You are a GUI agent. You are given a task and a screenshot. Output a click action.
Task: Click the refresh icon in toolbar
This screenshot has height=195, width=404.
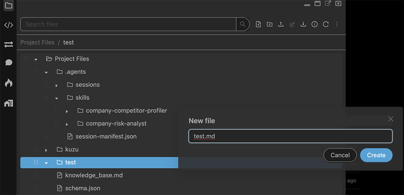tap(326, 24)
